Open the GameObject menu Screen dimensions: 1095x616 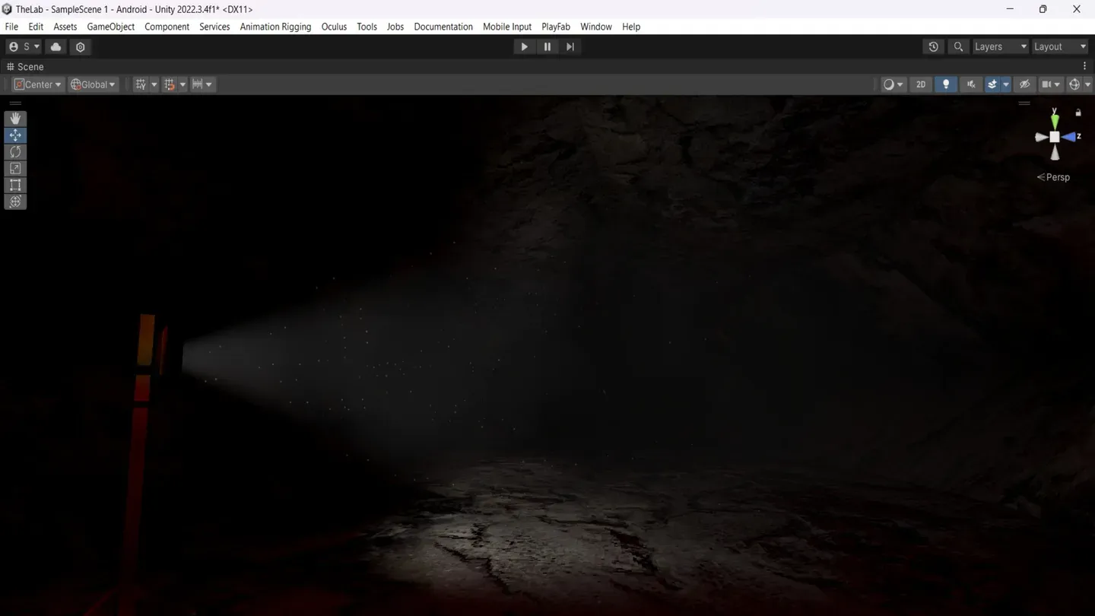pos(110,27)
